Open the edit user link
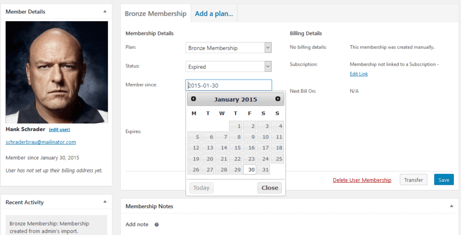This screenshot has width=461, height=235. (59, 129)
